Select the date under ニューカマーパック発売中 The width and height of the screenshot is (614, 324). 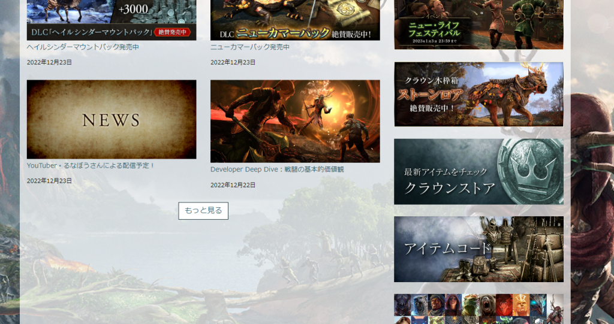pos(233,62)
